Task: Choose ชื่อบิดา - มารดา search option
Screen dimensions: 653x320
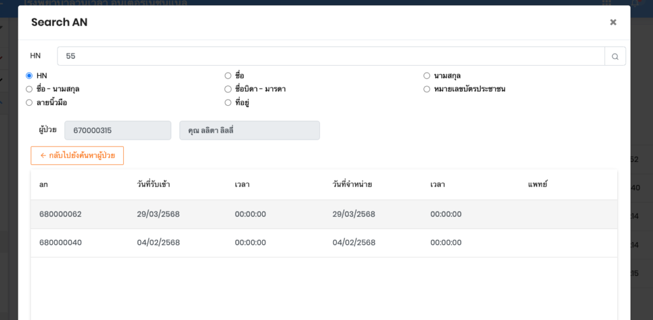Action: [228, 89]
